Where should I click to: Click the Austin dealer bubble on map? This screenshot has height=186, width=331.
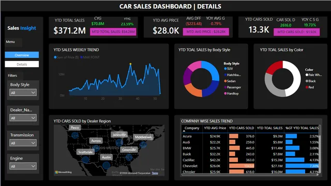[x=107, y=165]
